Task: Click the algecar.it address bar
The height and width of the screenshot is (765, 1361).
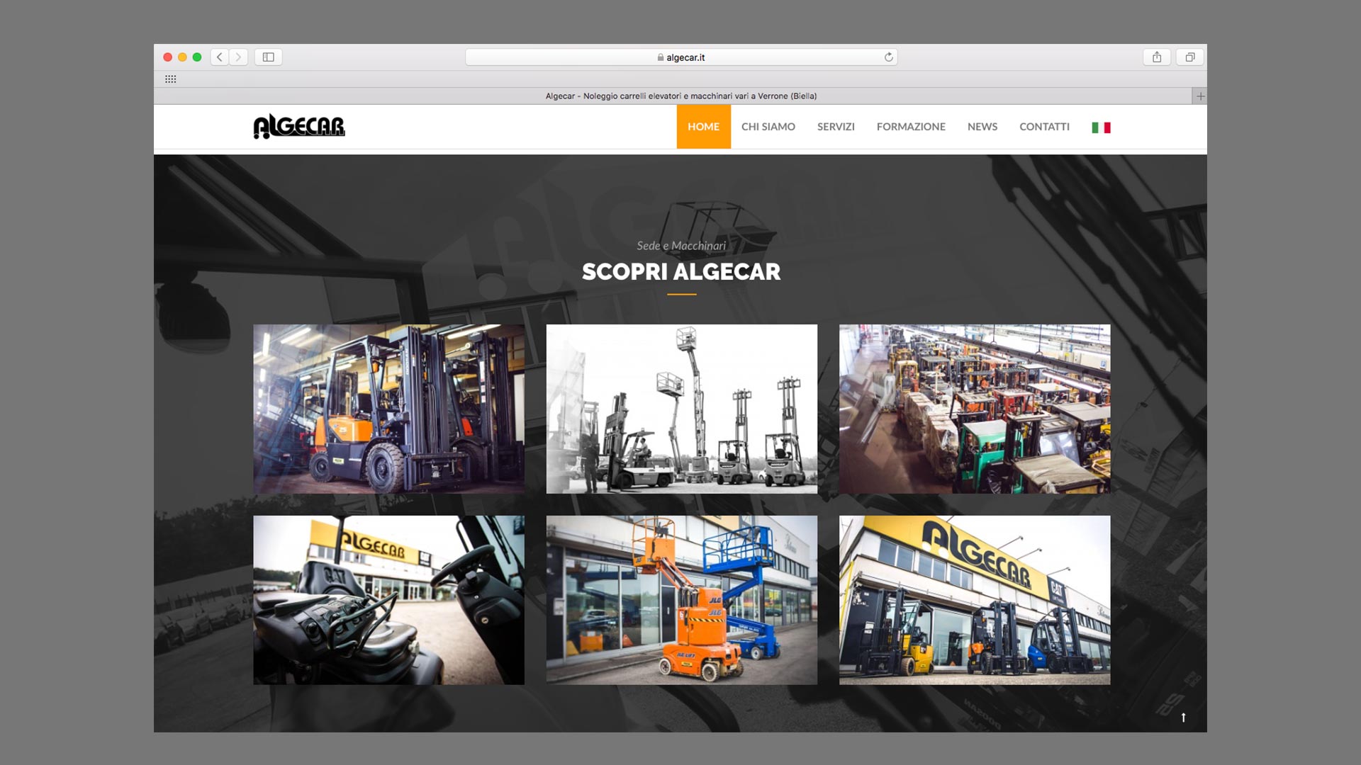Action: [x=681, y=57]
